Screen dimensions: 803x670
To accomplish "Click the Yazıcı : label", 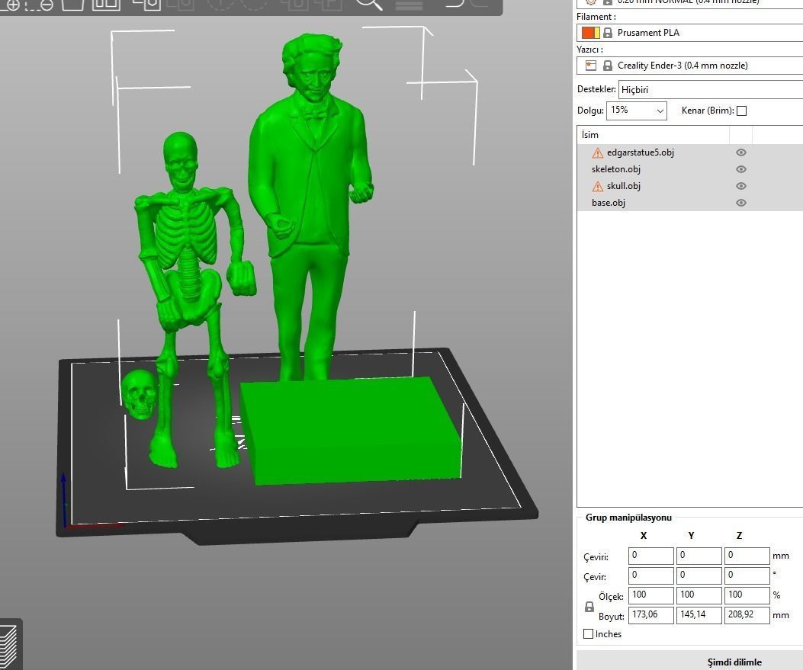I will tap(590, 50).
